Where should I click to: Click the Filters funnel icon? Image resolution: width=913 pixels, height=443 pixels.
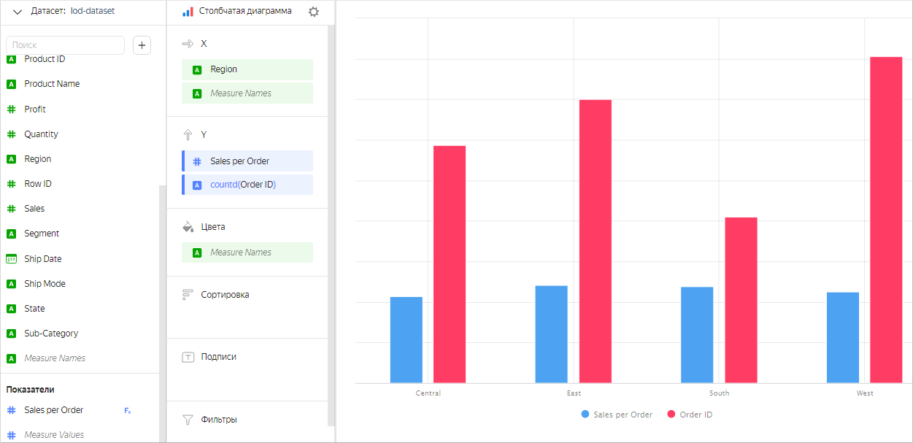(188, 420)
